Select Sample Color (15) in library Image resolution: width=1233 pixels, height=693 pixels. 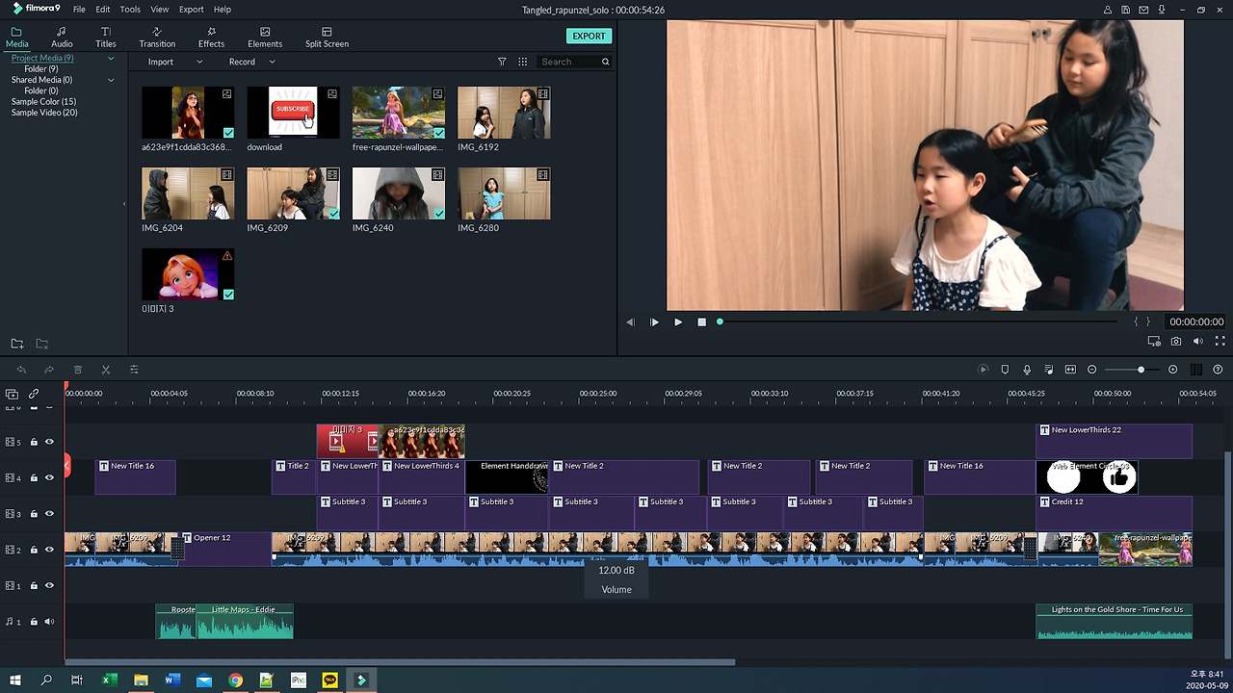(43, 101)
